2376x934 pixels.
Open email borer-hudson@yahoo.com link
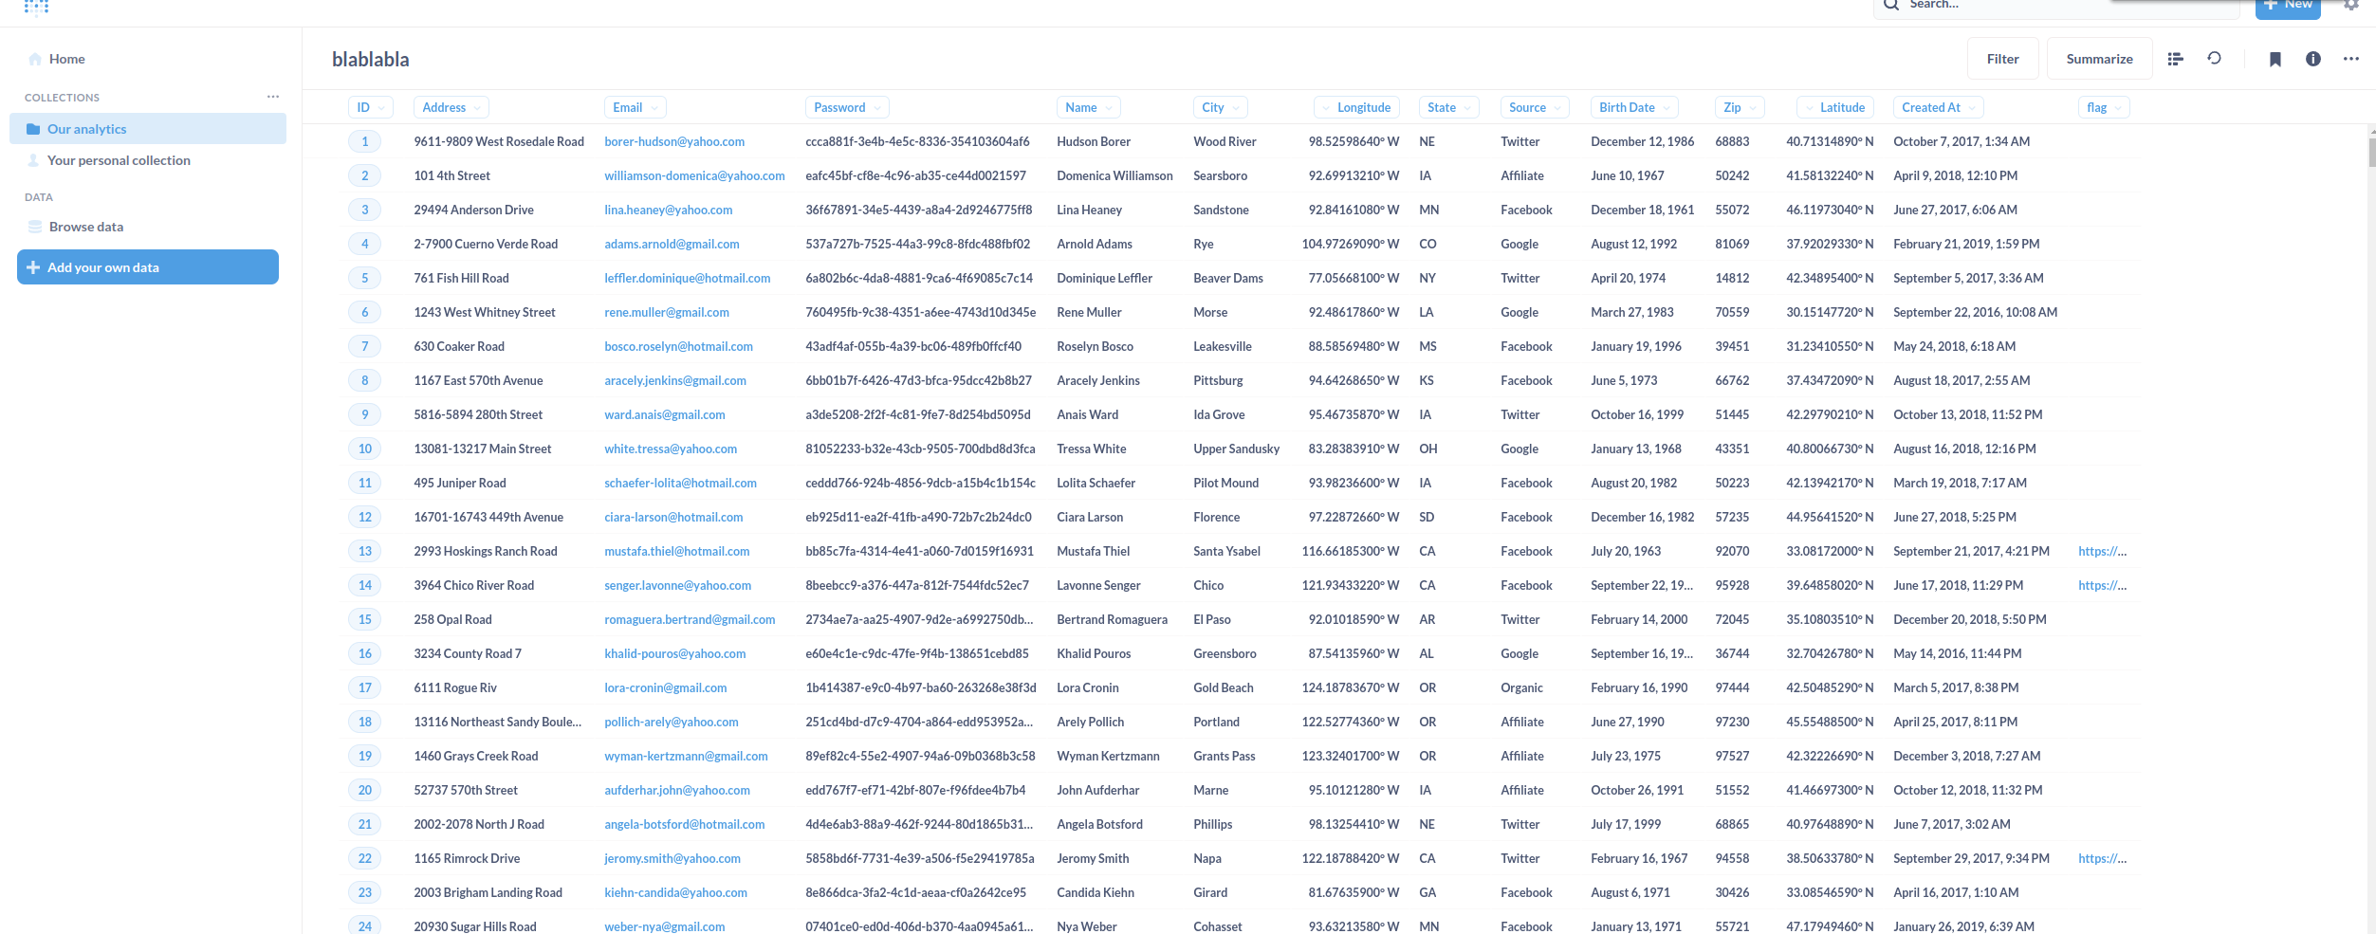674,141
